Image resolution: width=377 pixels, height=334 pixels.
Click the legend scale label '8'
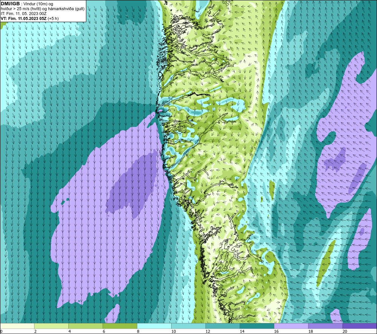pos(138,331)
